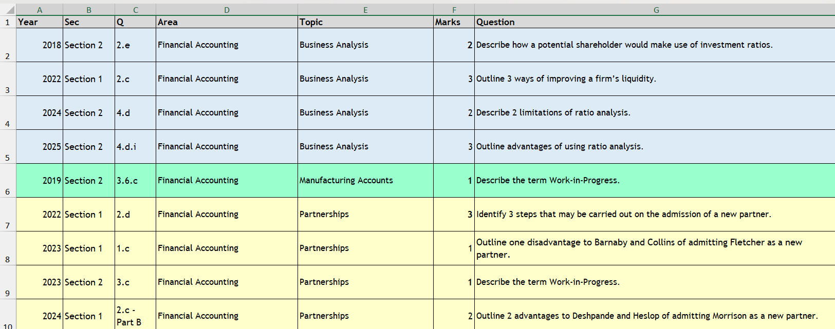Select column D header
Viewport: 835px width, 329px height.
pos(227,10)
